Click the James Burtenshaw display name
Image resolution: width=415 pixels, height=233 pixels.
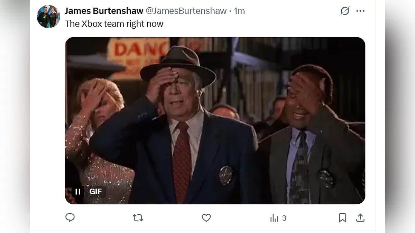(x=104, y=11)
